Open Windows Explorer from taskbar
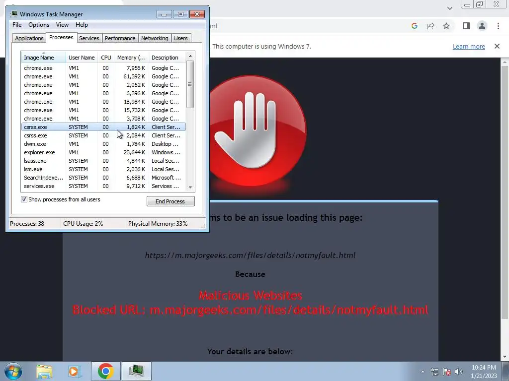The width and height of the screenshot is (509, 381). (x=44, y=371)
